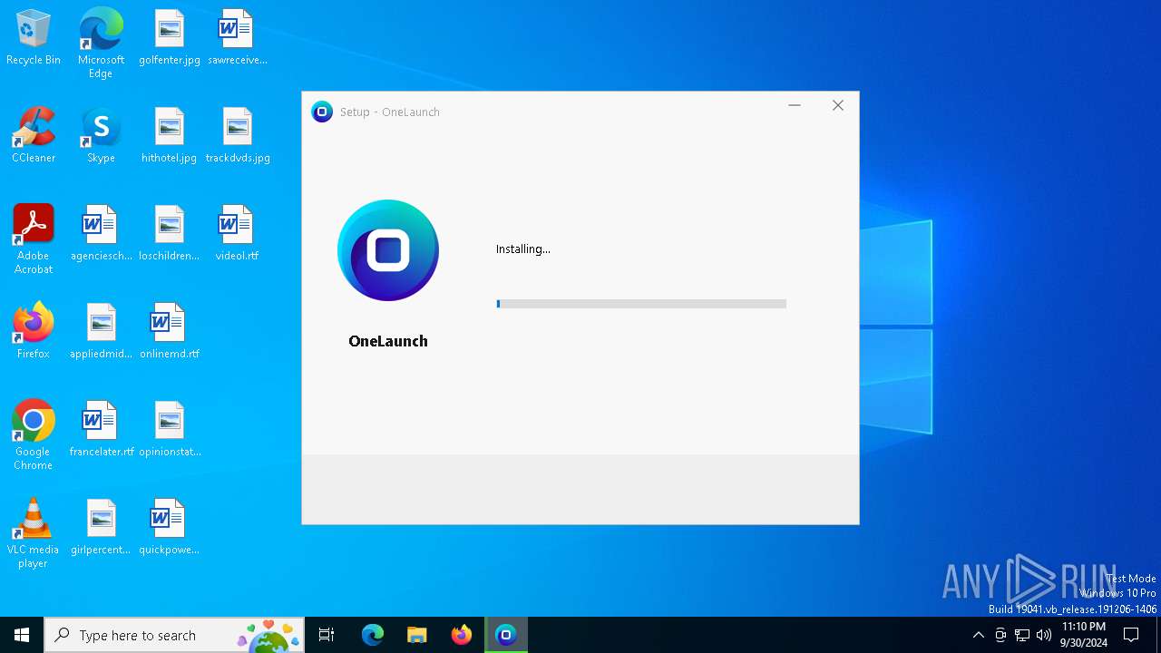The width and height of the screenshot is (1161, 653).
Task: Select the golfenter.jpg image file
Action: tap(170, 38)
